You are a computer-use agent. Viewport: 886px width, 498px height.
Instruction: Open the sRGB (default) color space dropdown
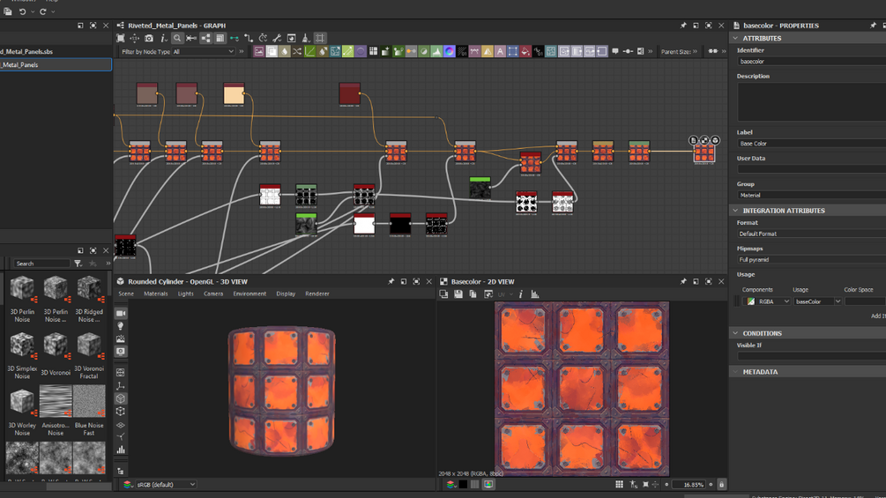point(166,485)
